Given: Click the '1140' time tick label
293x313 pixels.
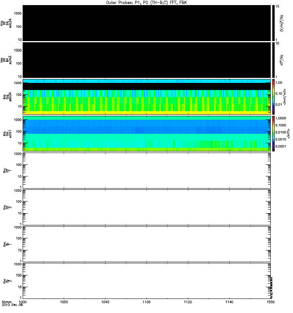Looking at the screenshot, I should (x=229, y=302).
